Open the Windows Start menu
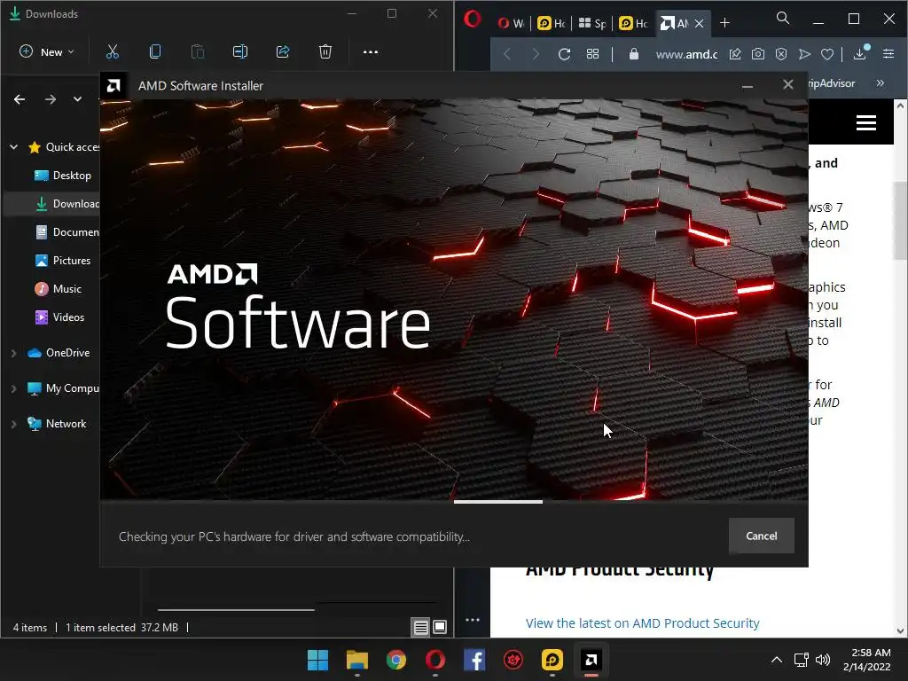Image resolution: width=908 pixels, height=681 pixels. 317,660
